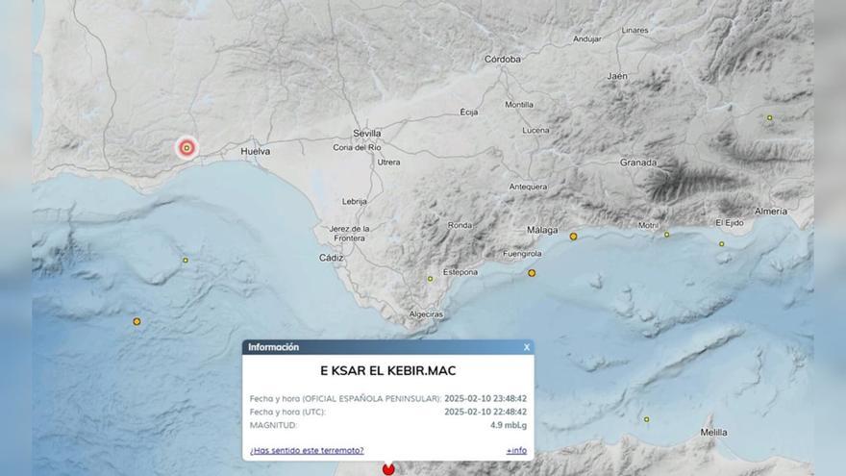Click the 'Córdoba' map label

[x=502, y=60]
